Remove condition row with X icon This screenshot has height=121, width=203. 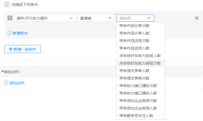(197, 18)
